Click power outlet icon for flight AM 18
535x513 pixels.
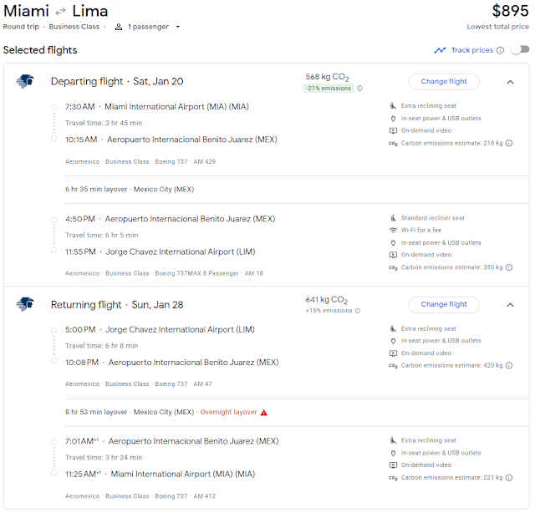(x=393, y=243)
